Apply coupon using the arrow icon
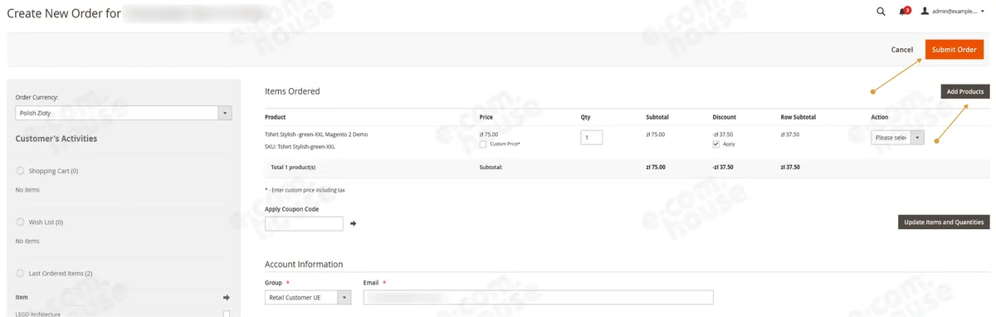Screen dimensions: 996x317 [353, 223]
